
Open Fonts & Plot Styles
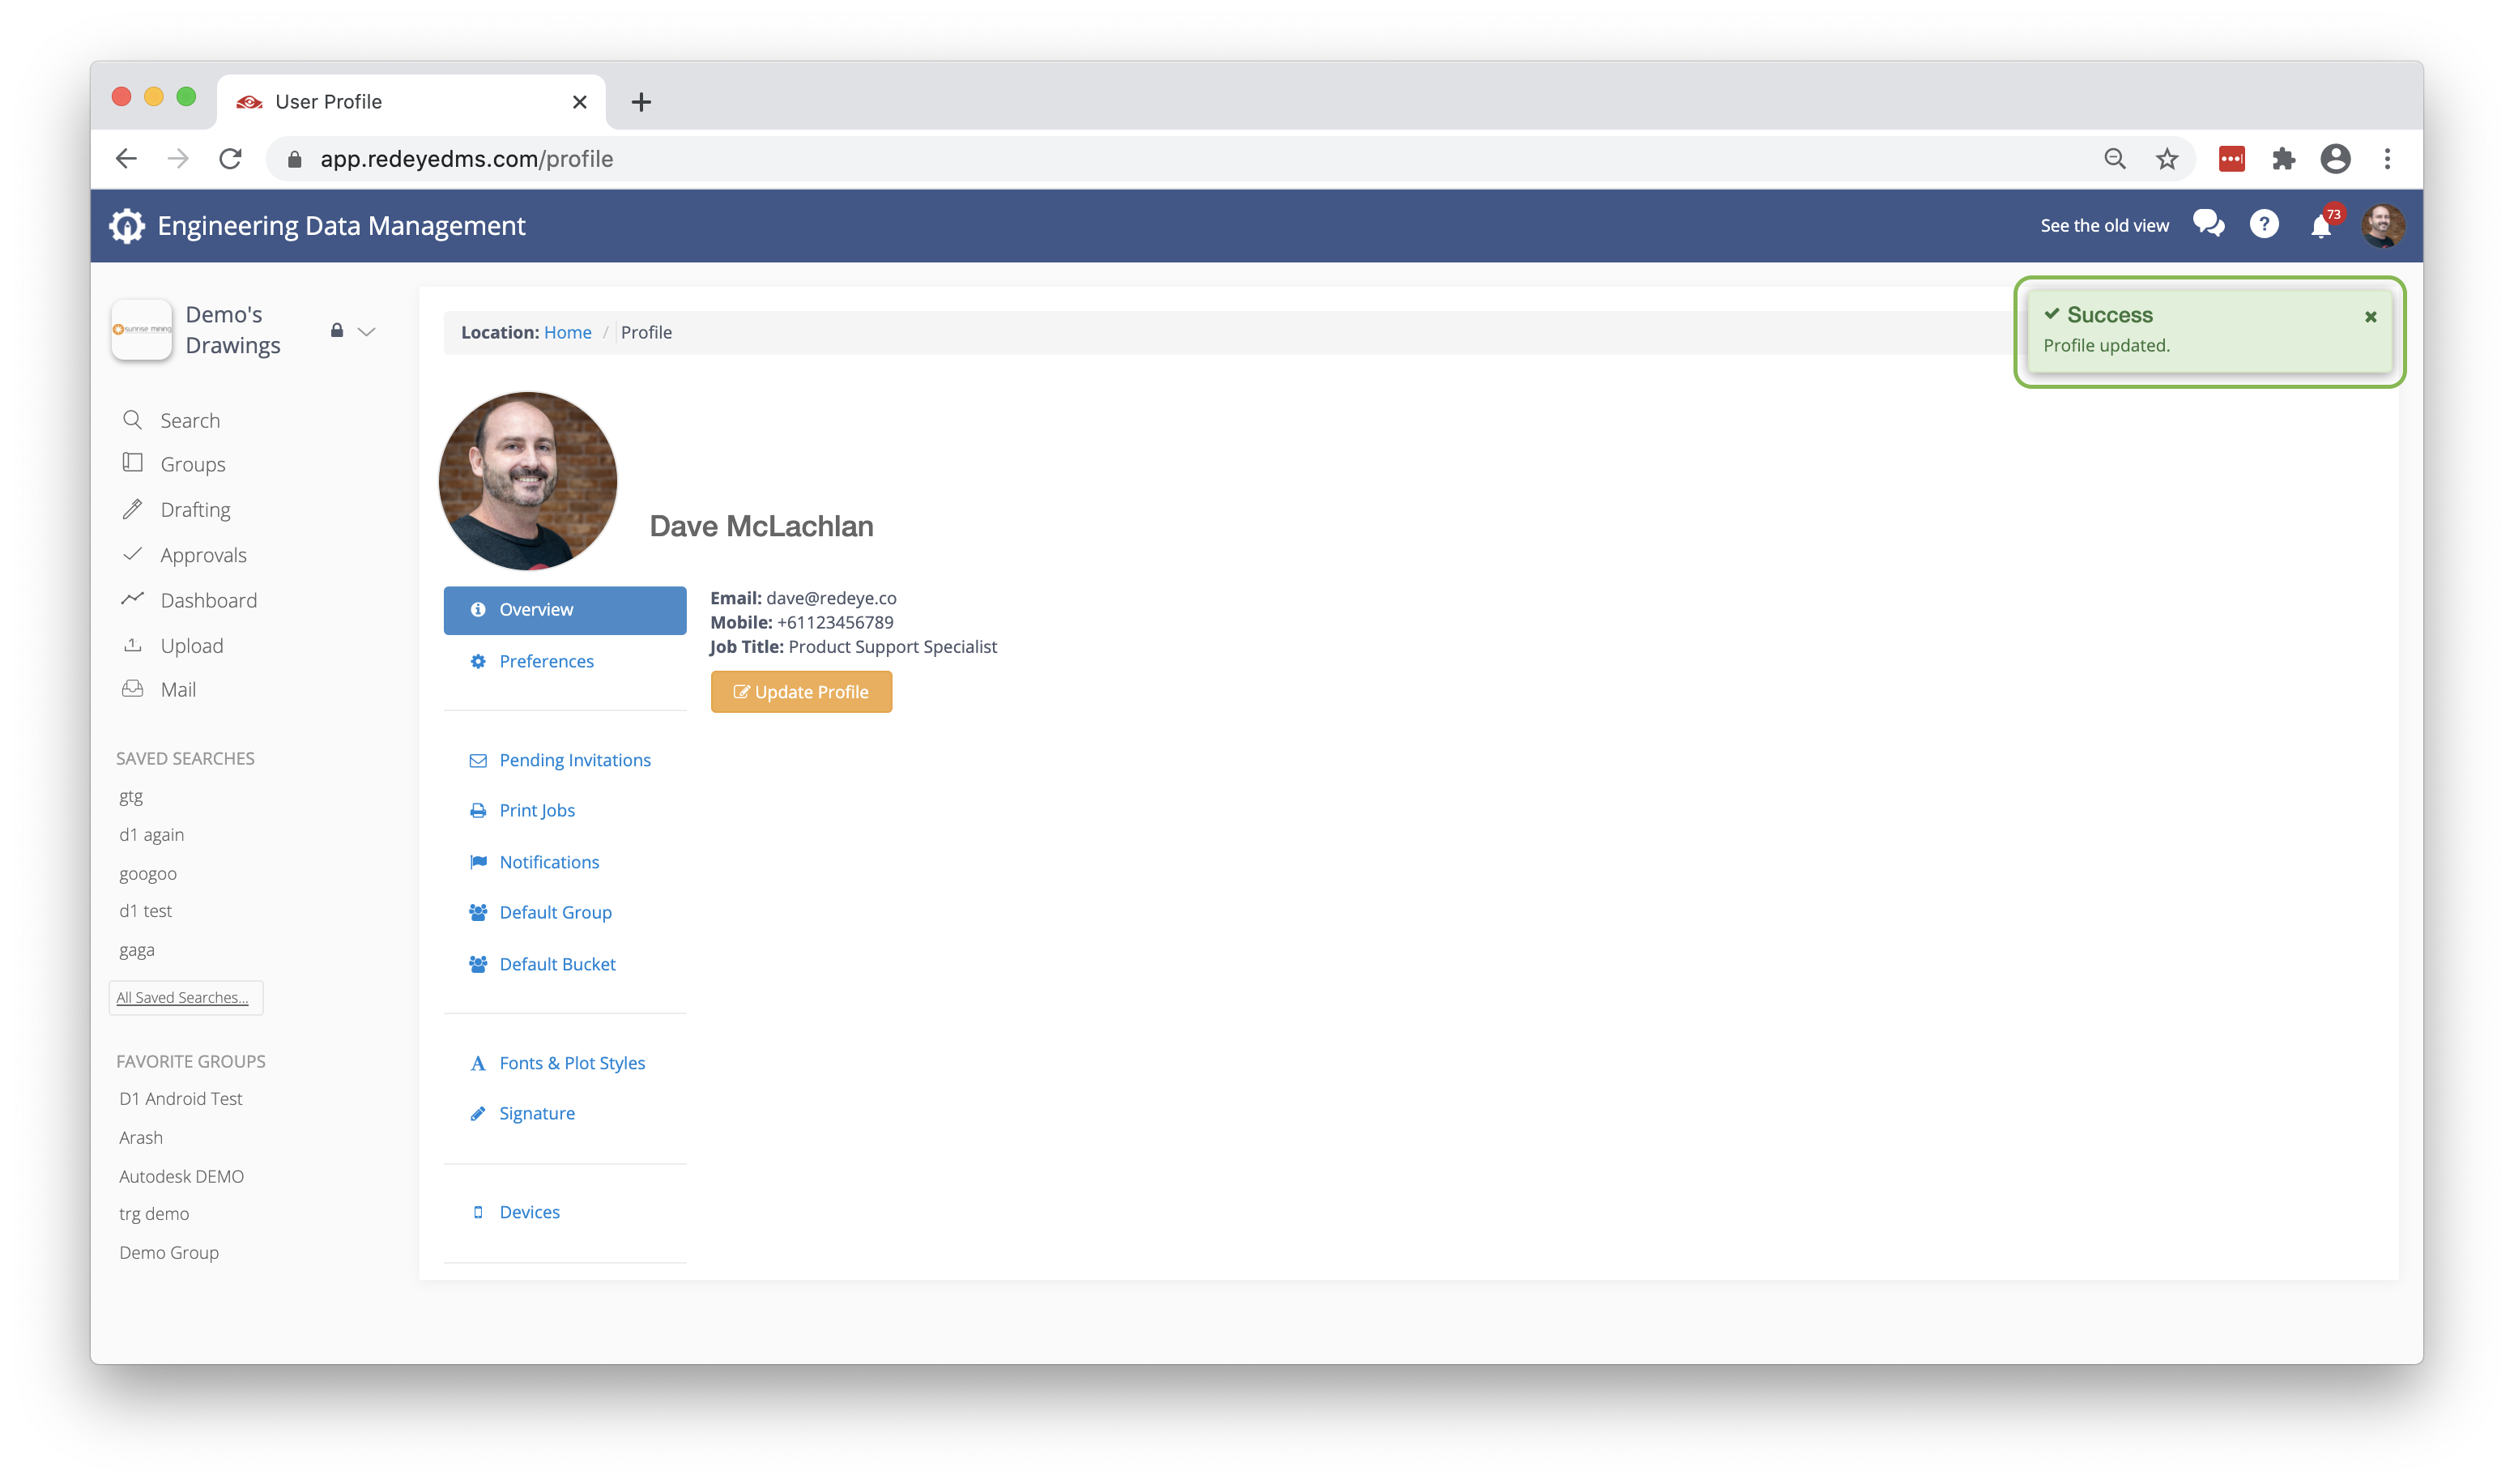pos(572,1063)
